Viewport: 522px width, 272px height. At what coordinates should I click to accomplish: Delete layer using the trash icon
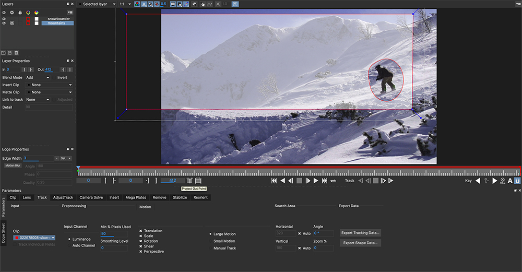(16, 53)
